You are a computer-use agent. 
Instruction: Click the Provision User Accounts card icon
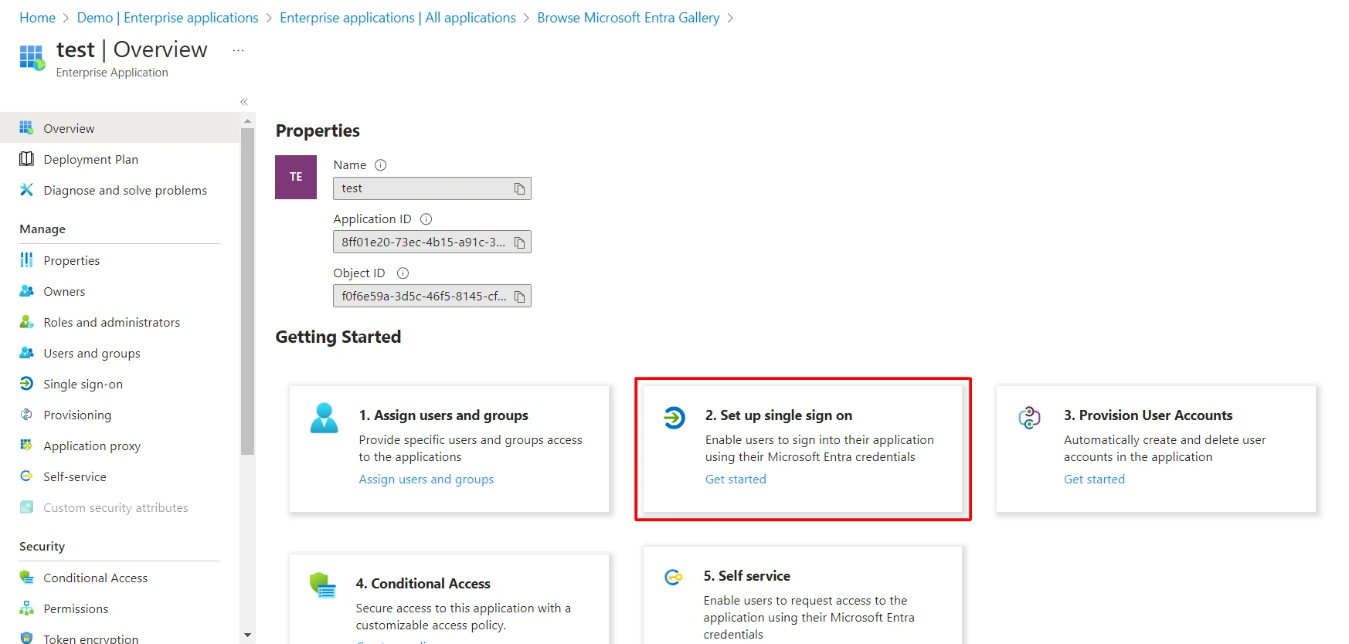pos(1029,418)
